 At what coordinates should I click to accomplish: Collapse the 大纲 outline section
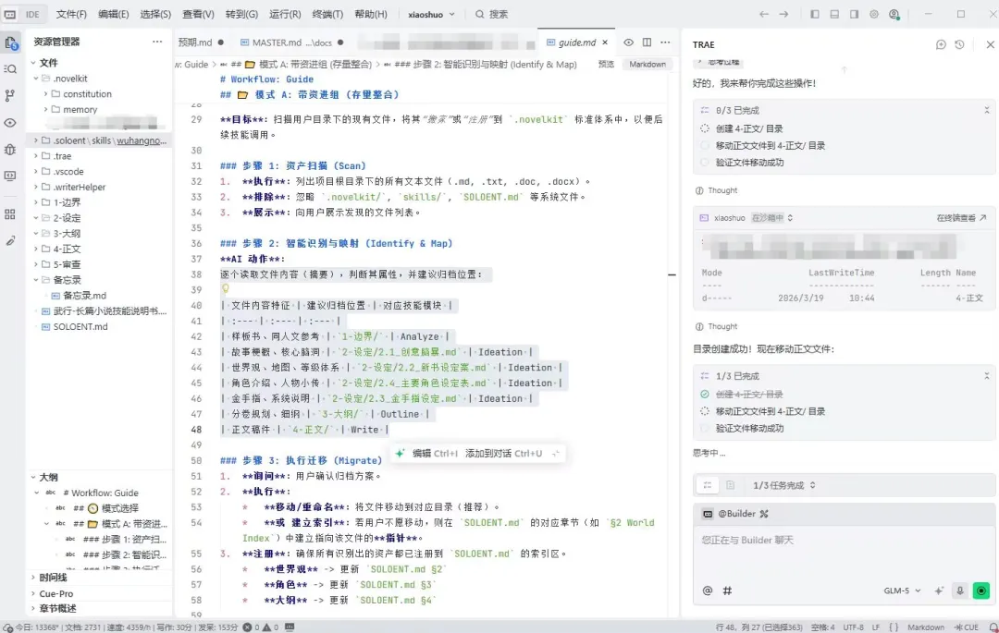point(48,477)
